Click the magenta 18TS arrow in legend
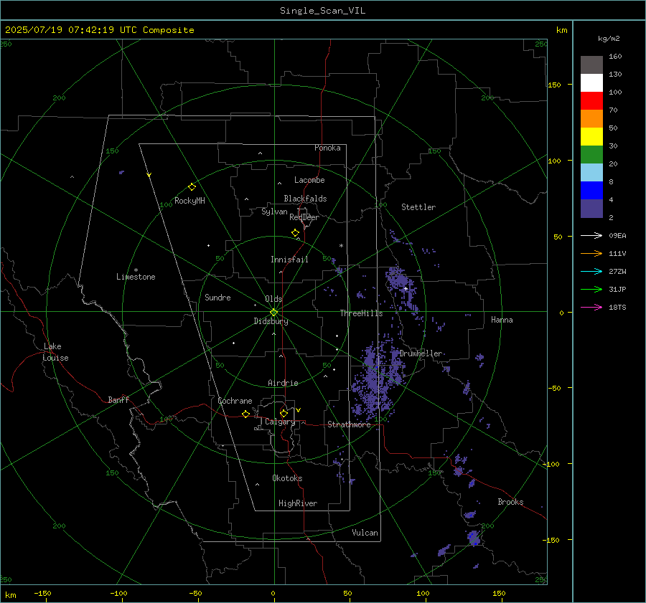This screenshot has width=646, height=603. tap(591, 307)
